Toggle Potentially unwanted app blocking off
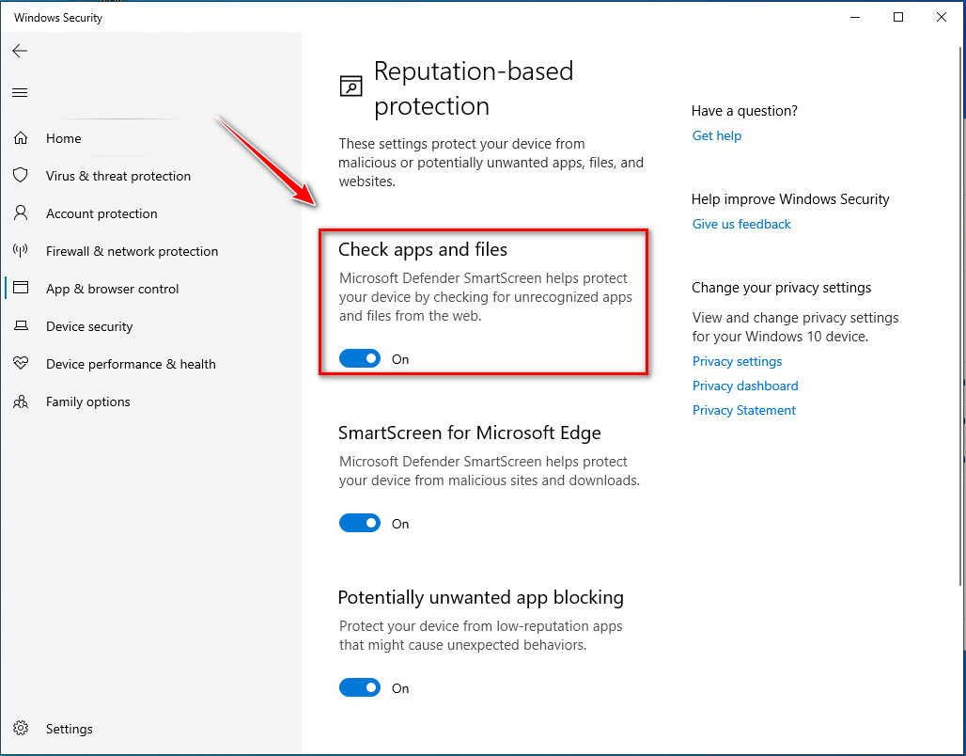Image resolution: width=966 pixels, height=756 pixels. [x=360, y=687]
